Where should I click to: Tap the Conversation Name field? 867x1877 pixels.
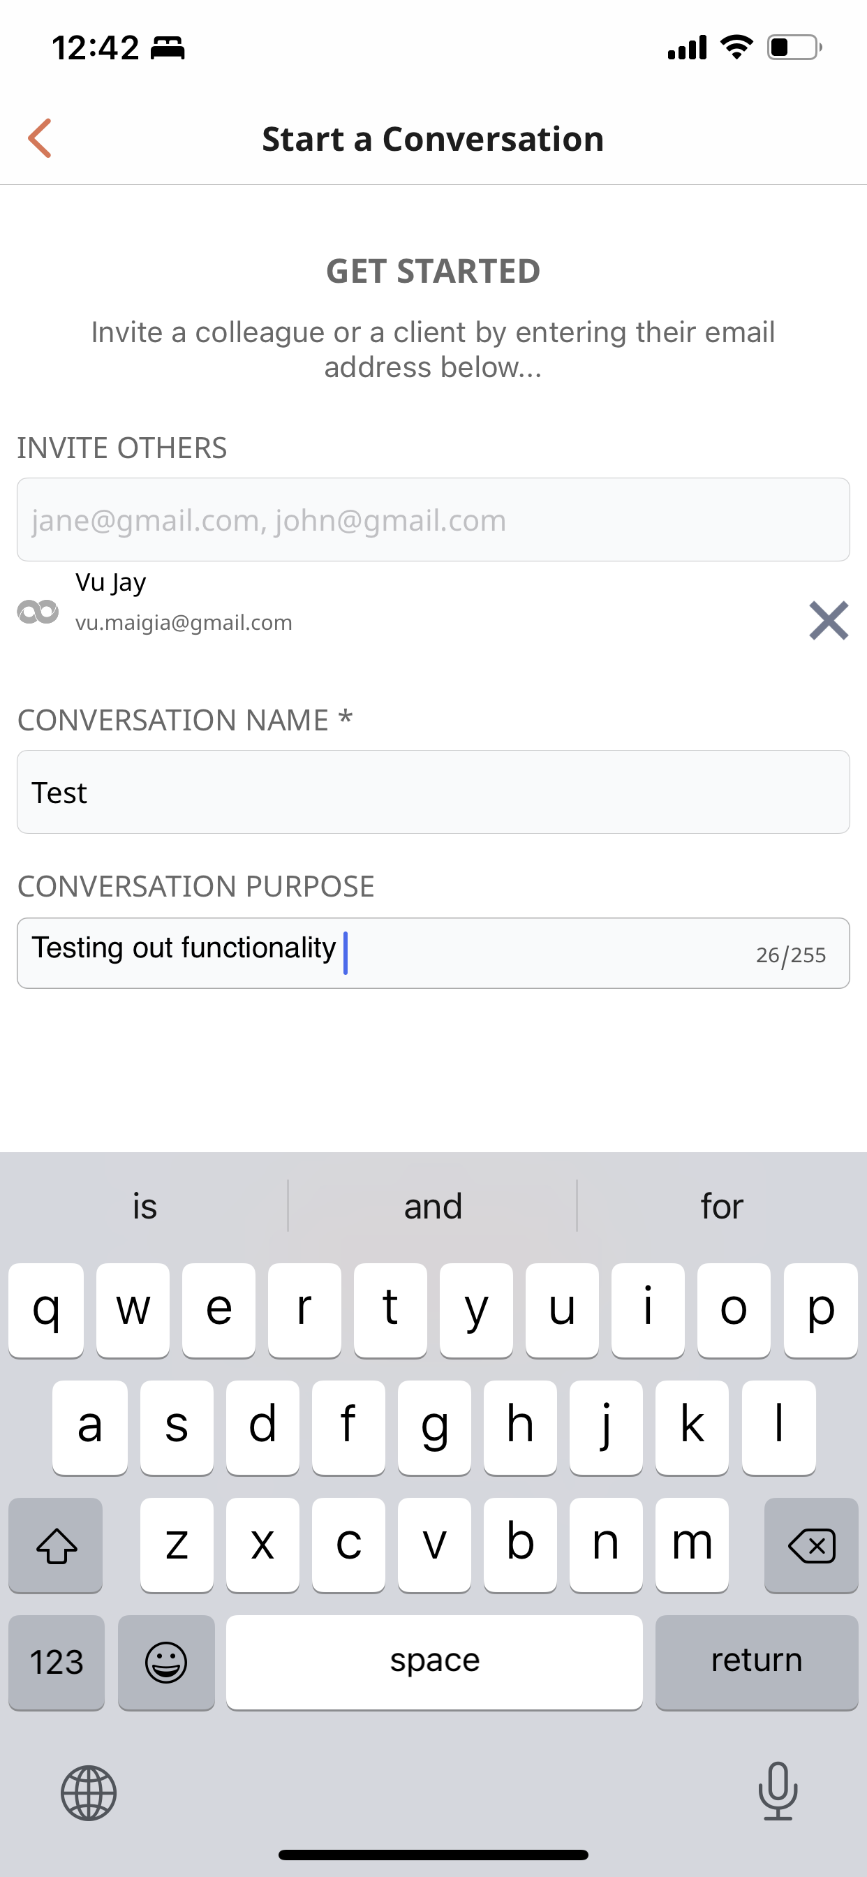[x=433, y=792]
